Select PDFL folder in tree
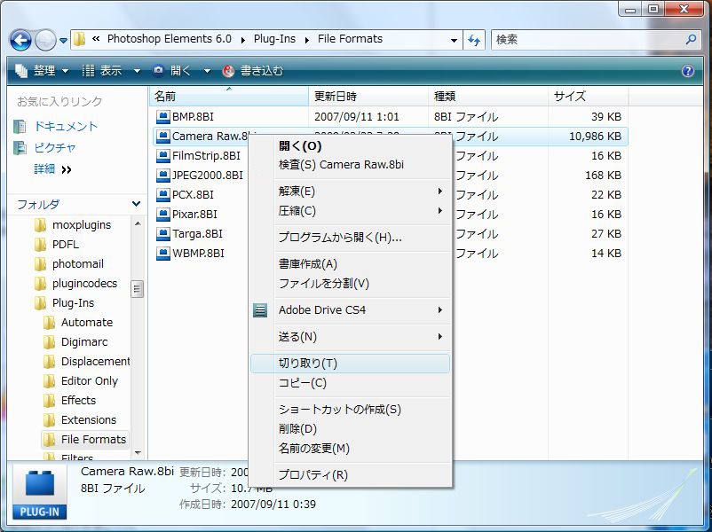712x532 pixels. coord(57,245)
